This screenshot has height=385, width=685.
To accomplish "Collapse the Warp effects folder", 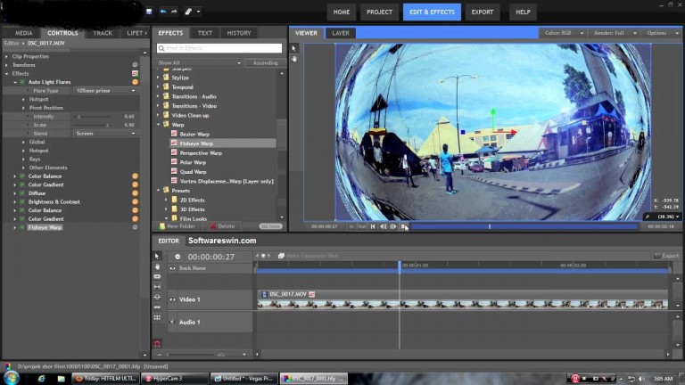I will (x=159, y=125).
